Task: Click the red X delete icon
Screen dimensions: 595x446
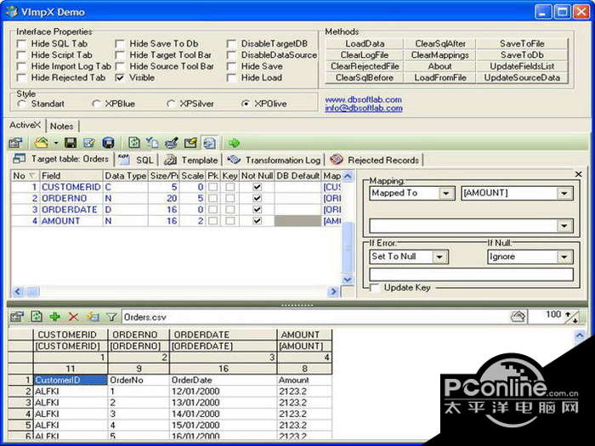Action: (74, 316)
